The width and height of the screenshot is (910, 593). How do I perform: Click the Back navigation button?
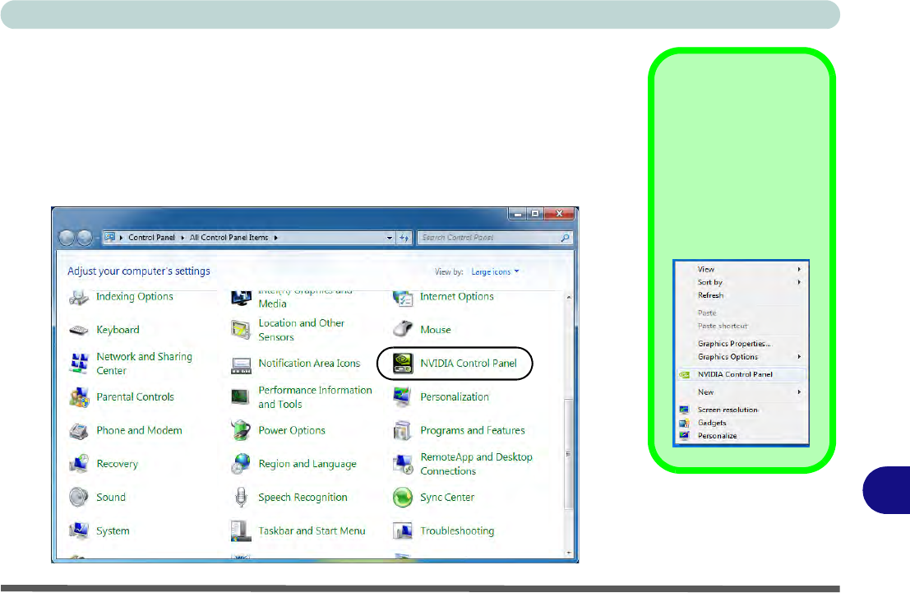point(67,238)
